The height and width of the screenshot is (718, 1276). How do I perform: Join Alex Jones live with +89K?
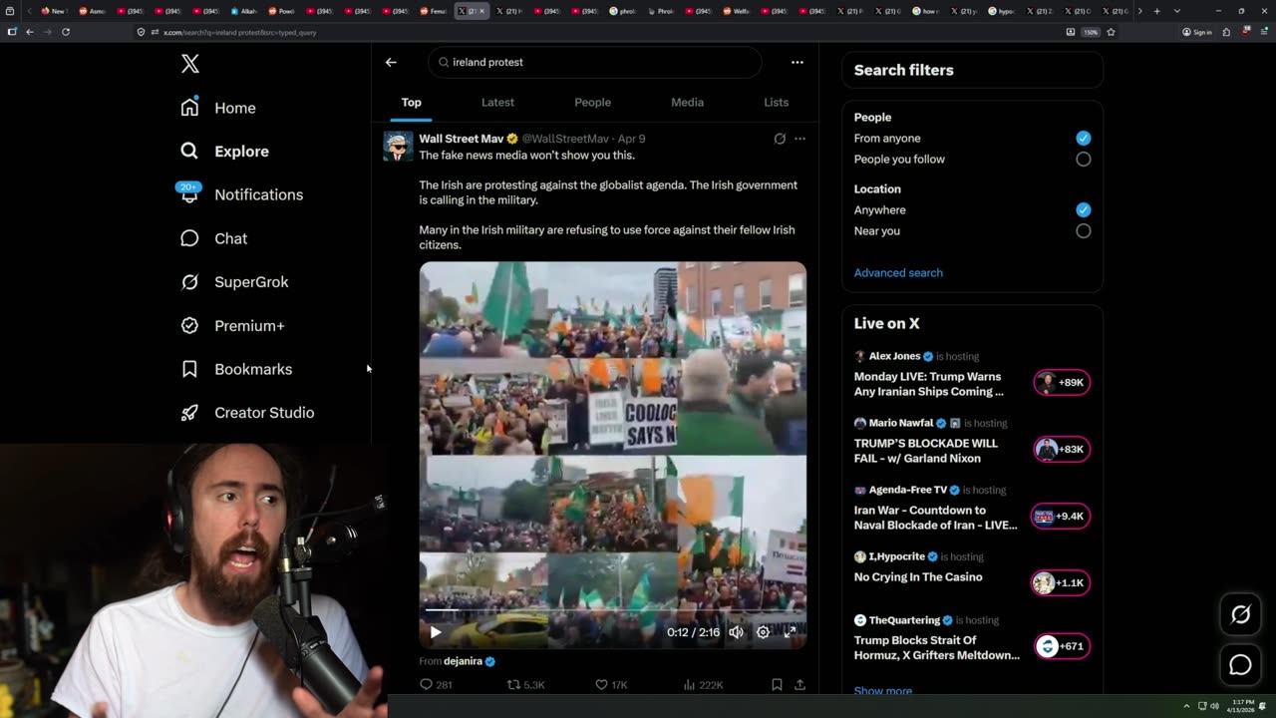pyautogui.click(x=1062, y=382)
